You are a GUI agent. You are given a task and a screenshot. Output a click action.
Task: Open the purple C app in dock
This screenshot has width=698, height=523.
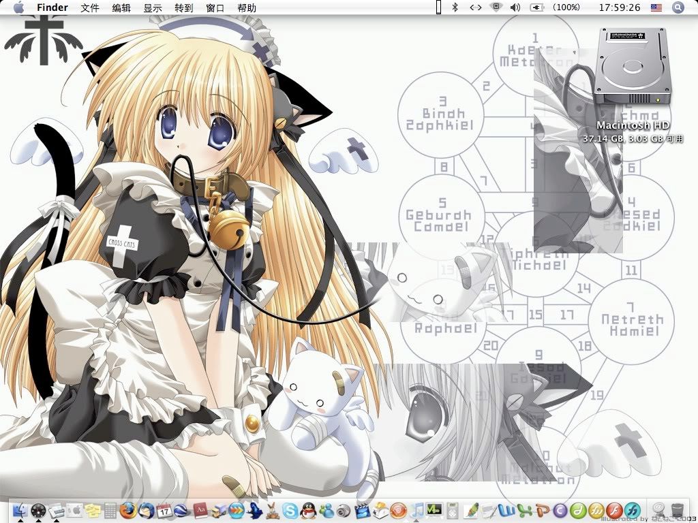click(560, 510)
